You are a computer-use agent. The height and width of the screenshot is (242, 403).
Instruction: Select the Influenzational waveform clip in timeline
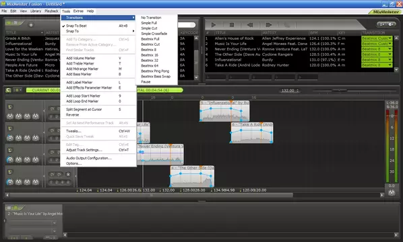pyautogui.click(x=224, y=111)
